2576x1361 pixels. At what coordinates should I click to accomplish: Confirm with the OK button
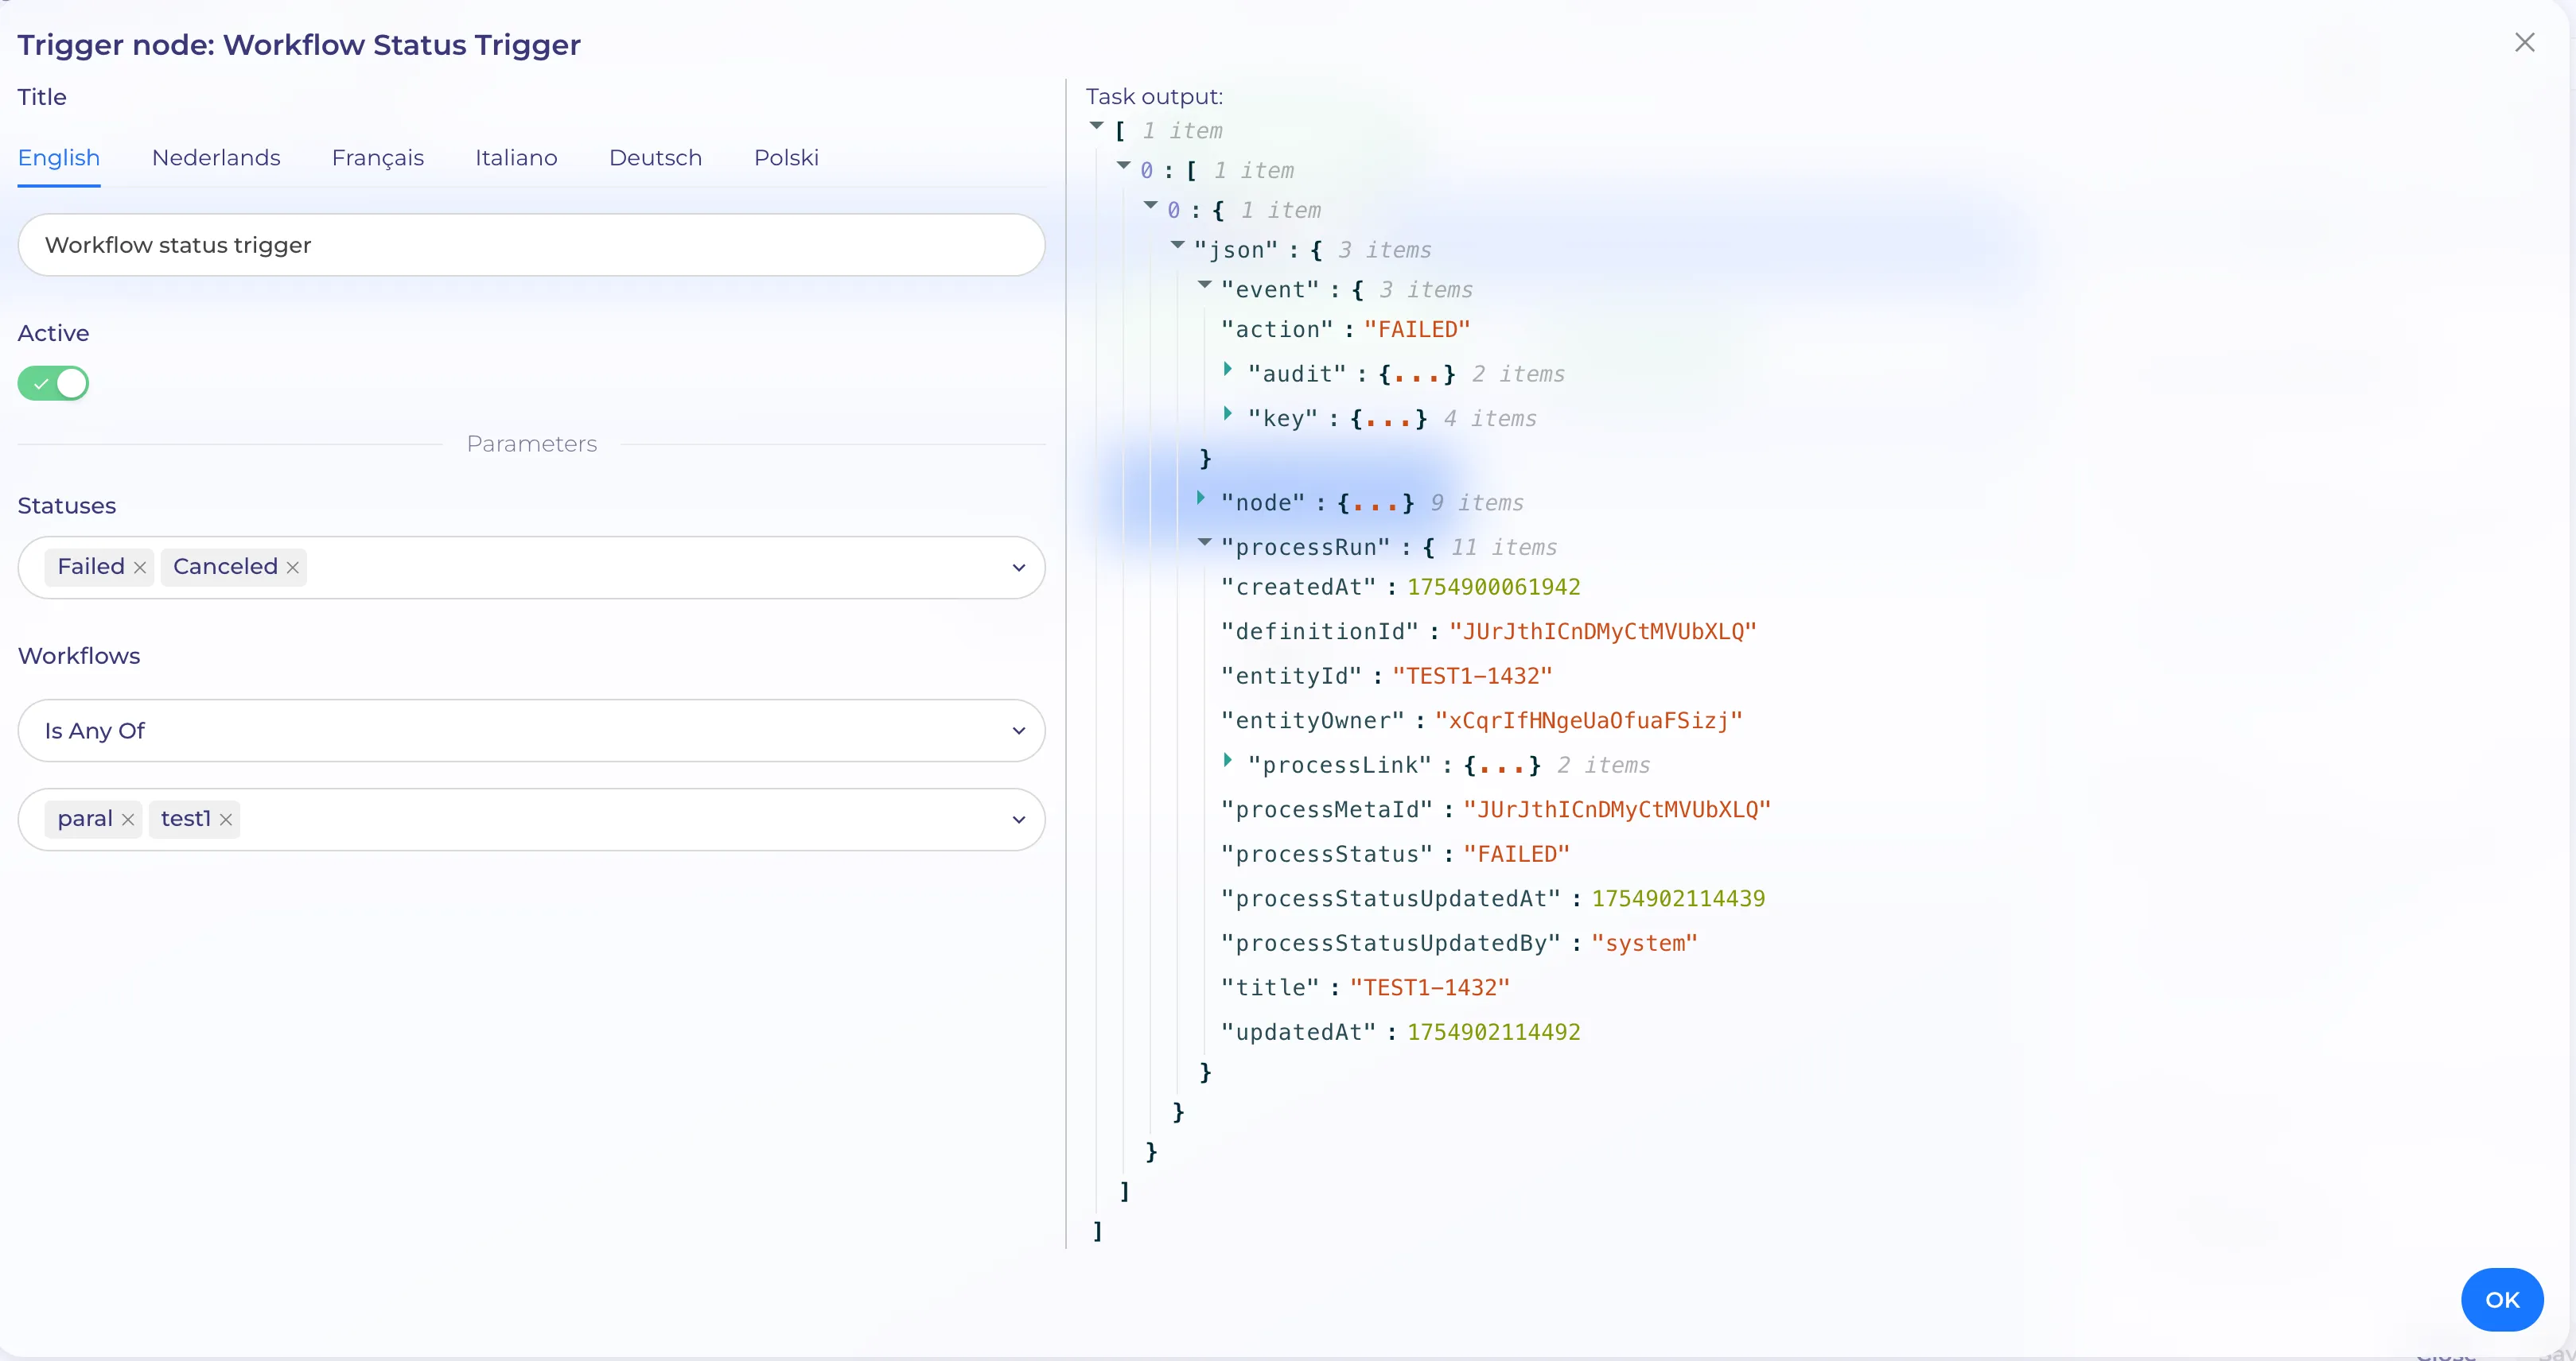[x=2502, y=1300]
